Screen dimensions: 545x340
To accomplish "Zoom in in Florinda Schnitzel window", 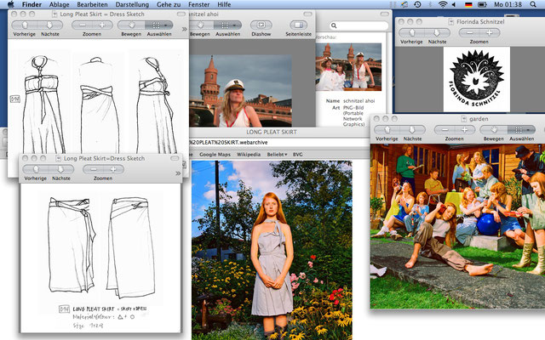I will 490,33.
